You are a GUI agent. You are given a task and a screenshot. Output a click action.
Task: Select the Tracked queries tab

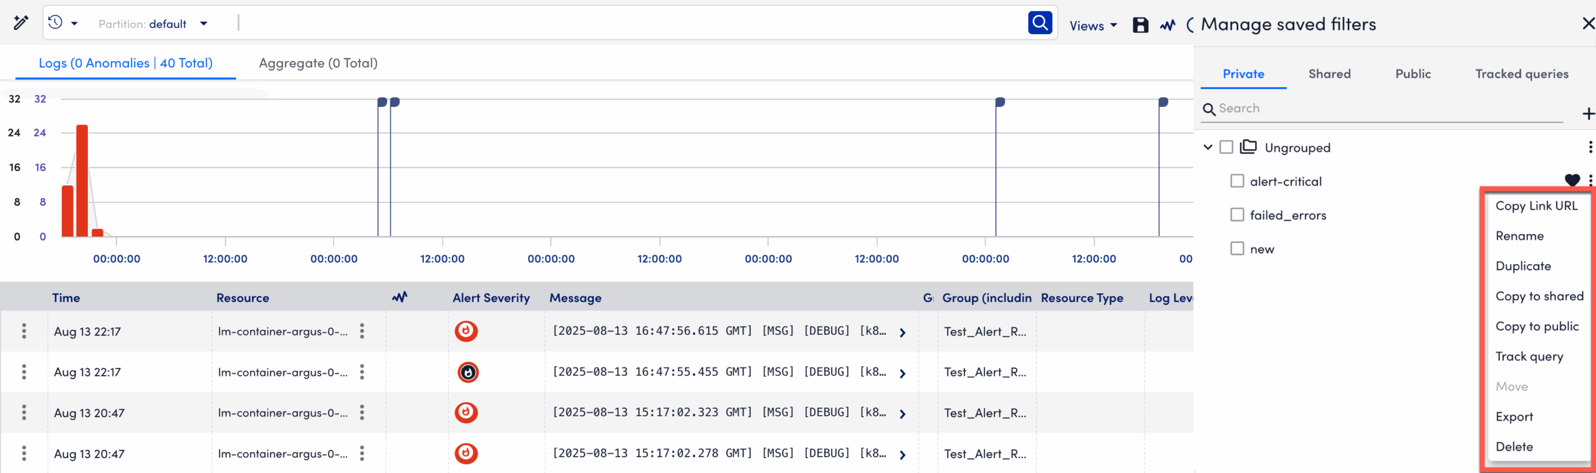pyautogui.click(x=1521, y=73)
